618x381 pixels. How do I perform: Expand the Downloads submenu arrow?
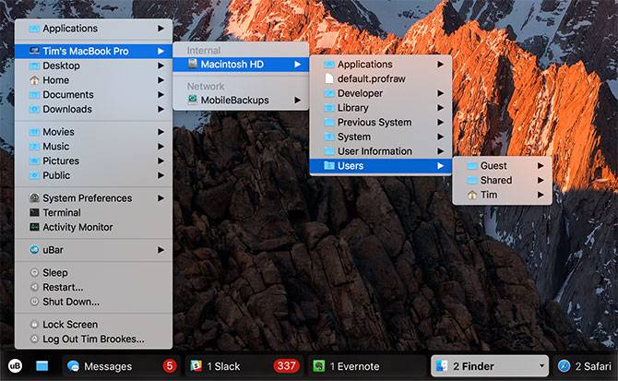click(x=160, y=109)
